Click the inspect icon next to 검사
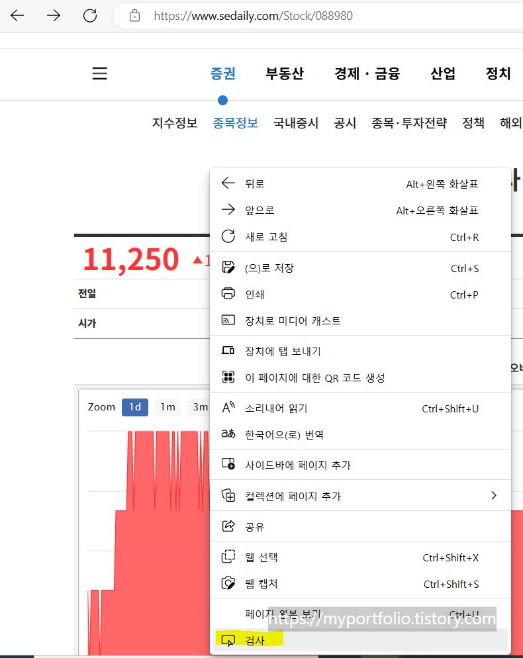Image resolution: width=523 pixels, height=658 pixels. (x=228, y=640)
